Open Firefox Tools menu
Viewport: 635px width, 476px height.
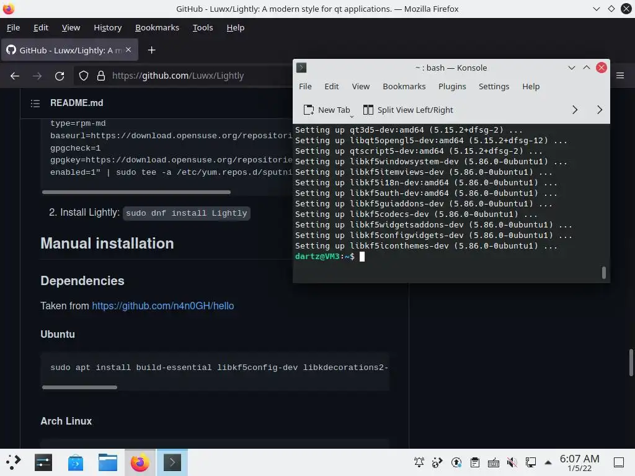coord(203,27)
